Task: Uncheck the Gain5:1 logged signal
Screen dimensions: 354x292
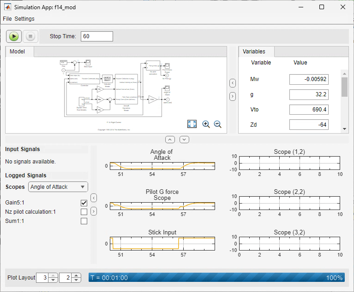Action: 84,203
